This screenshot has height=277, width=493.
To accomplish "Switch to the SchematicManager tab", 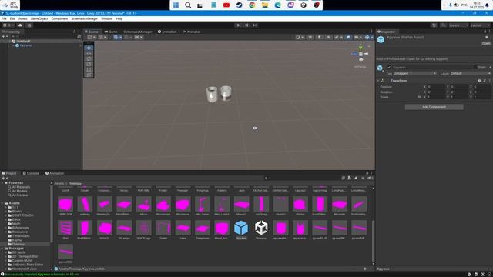I will (137, 32).
